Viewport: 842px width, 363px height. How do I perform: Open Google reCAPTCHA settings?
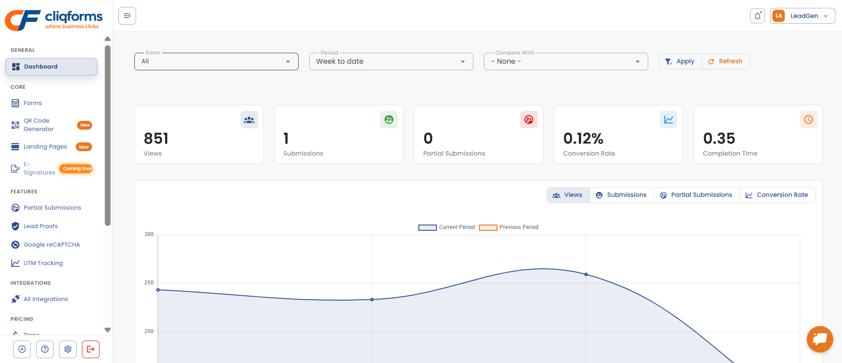click(x=52, y=245)
